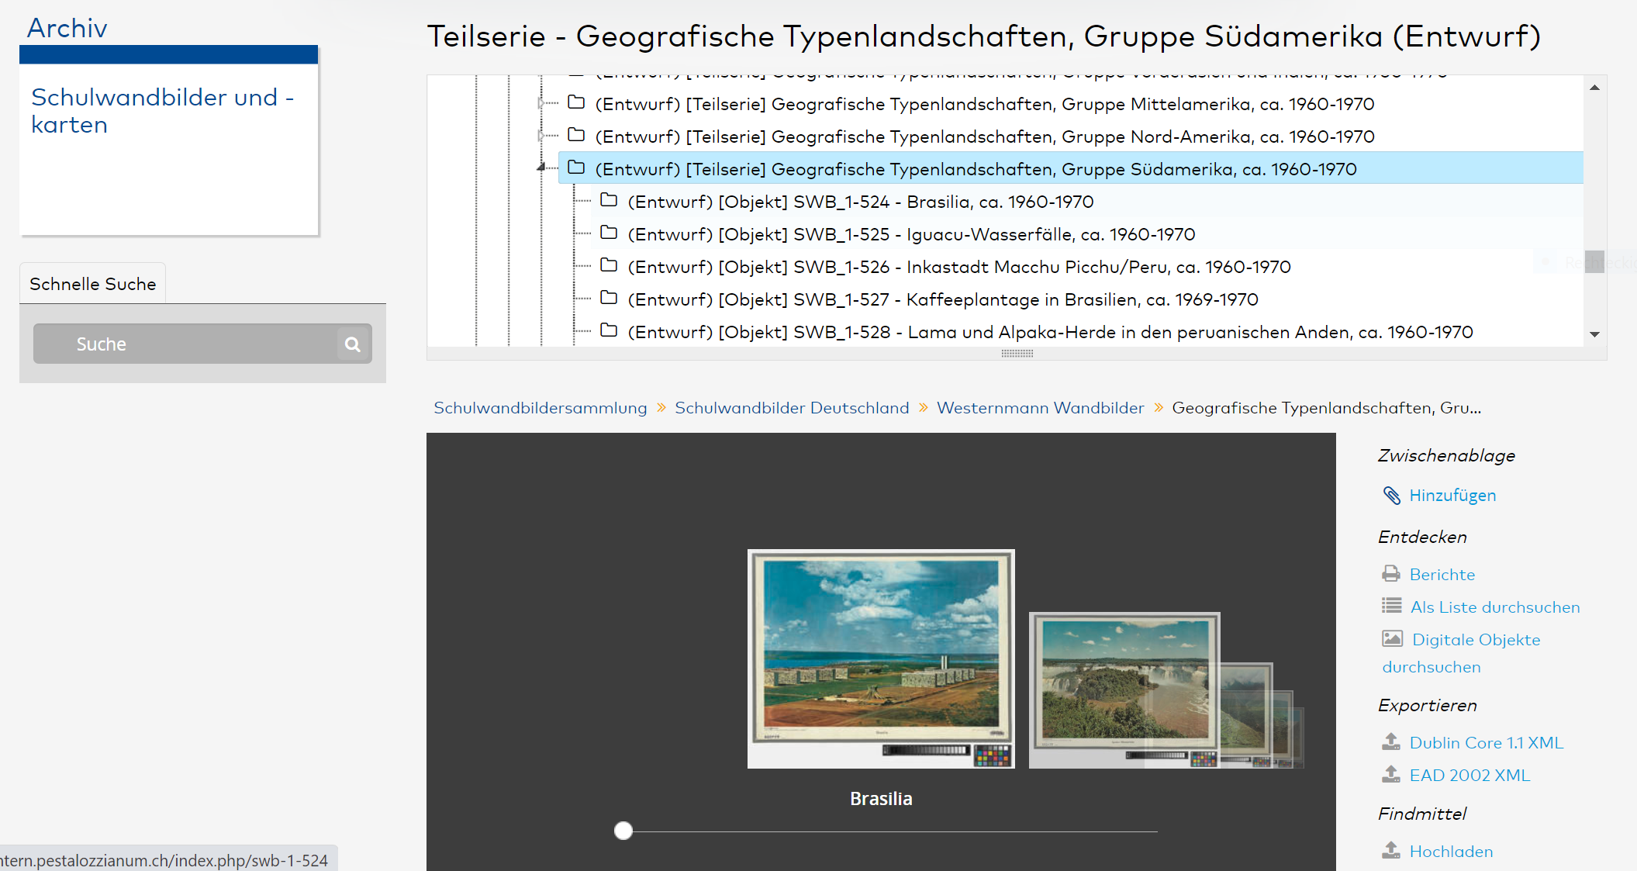Open the Schnelle Suche tab
Viewport: 1637px width, 871px height.
(x=92, y=284)
